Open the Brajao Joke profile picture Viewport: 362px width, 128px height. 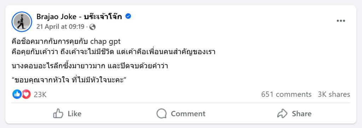pos(22,22)
